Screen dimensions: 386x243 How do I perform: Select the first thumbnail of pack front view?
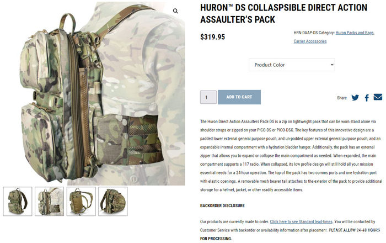pos(18,202)
